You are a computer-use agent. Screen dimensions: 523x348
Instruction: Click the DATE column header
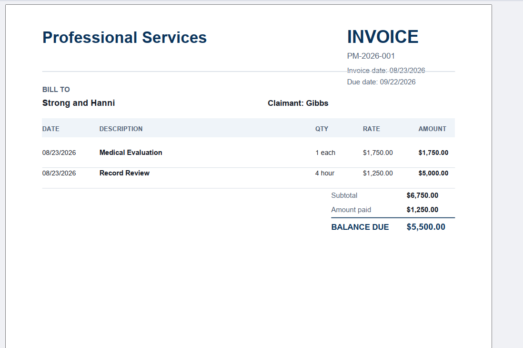tap(50, 129)
